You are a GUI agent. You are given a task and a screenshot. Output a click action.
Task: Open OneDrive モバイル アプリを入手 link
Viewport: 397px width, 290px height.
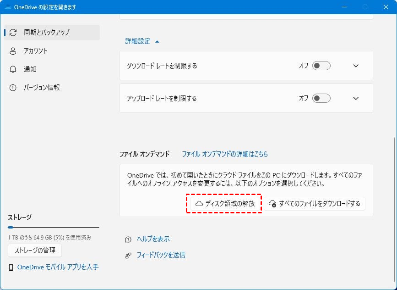(x=58, y=267)
